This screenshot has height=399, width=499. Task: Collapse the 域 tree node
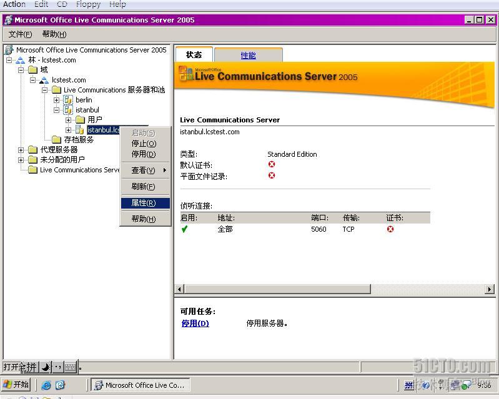click(21, 70)
